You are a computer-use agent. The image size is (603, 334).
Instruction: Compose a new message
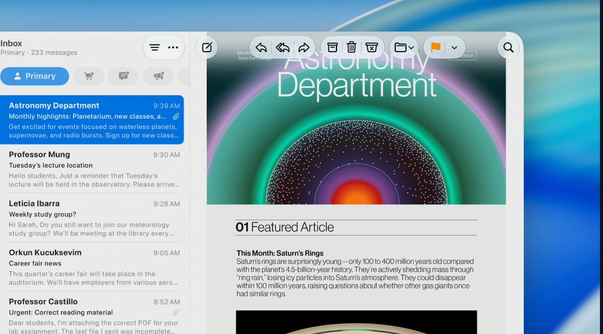point(207,47)
